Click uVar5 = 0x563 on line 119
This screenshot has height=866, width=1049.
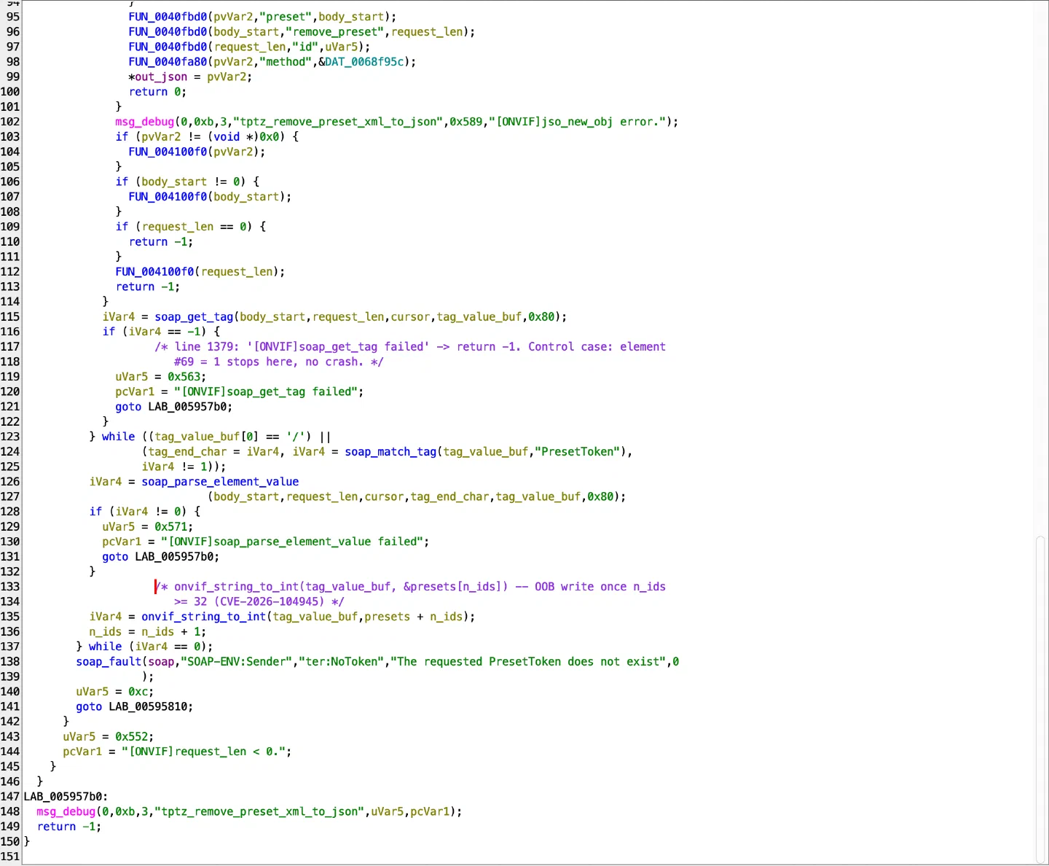tap(161, 376)
